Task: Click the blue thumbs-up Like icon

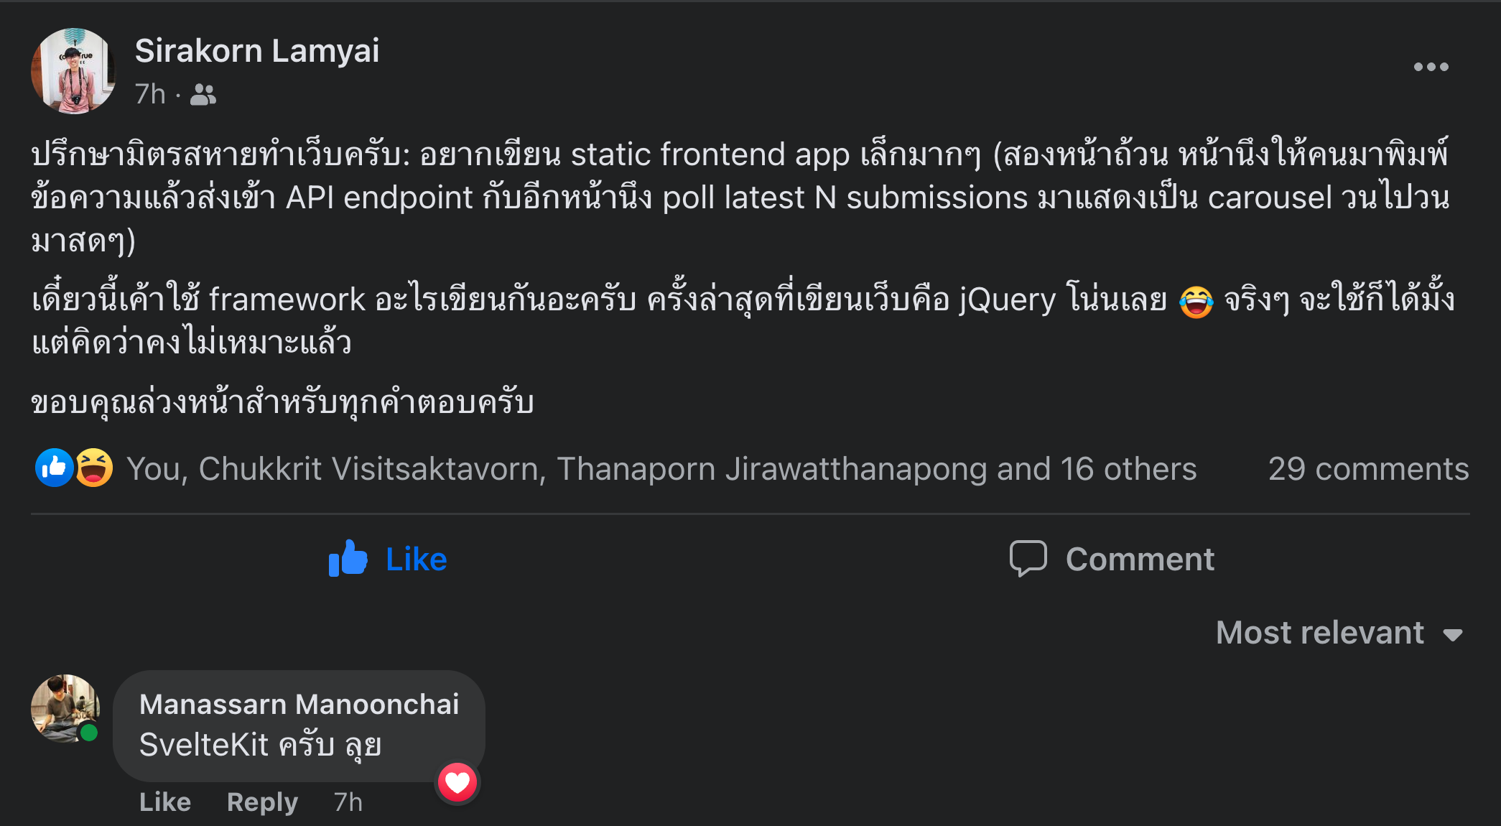Action: [348, 558]
